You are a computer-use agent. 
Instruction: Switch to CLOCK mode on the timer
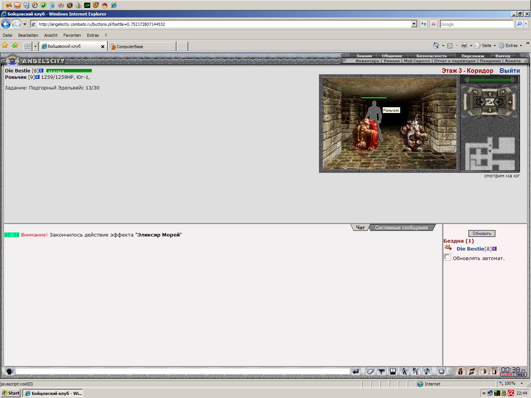pos(507,374)
